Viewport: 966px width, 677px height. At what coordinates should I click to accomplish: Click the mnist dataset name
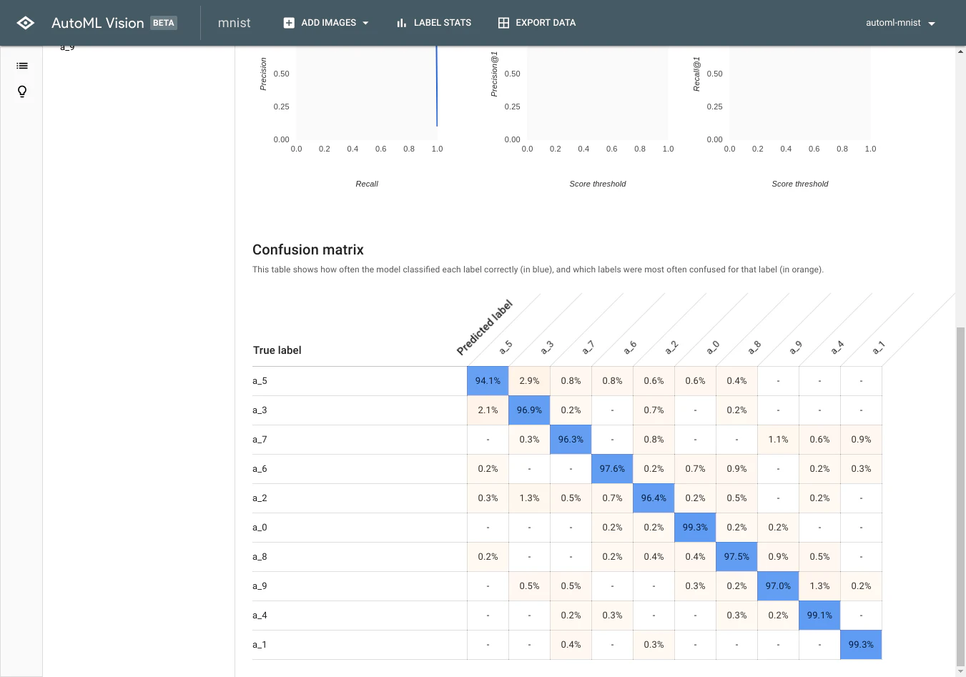coord(235,23)
